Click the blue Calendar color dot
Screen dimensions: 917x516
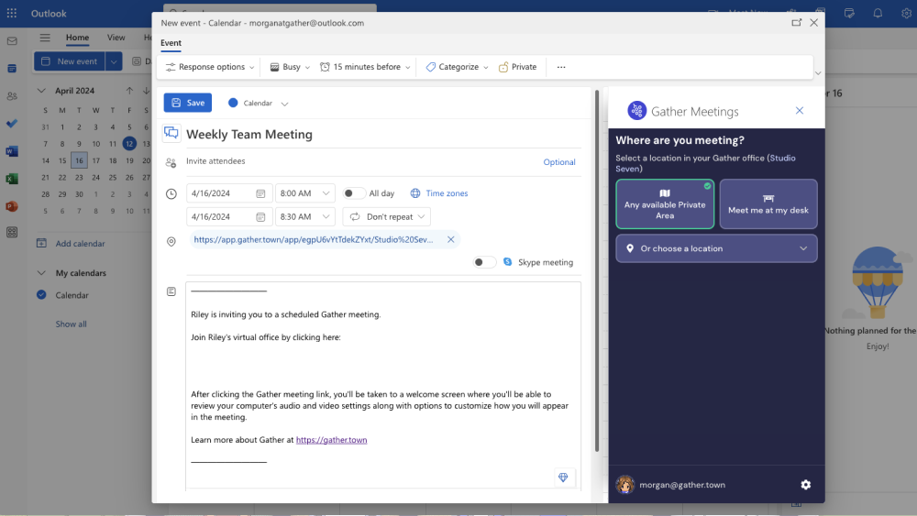pyautogui.click(x=233, y=103)
